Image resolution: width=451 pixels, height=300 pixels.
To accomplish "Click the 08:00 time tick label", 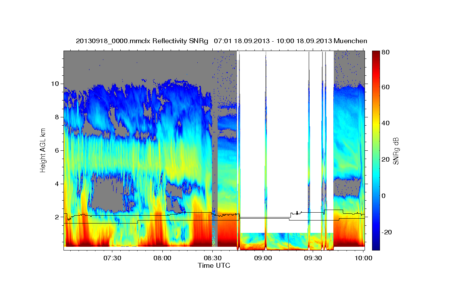I will [x=163, y=258].
